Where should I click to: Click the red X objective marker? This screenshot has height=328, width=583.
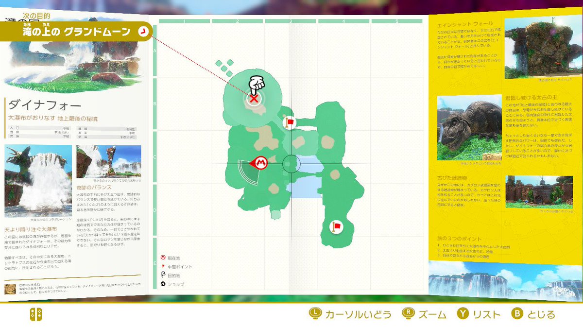pyautogui.click(x=253, y=99)
